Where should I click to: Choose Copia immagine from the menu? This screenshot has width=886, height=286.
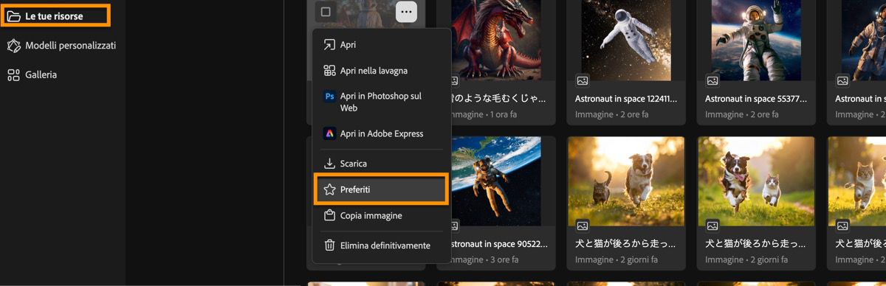click(382, 216)
